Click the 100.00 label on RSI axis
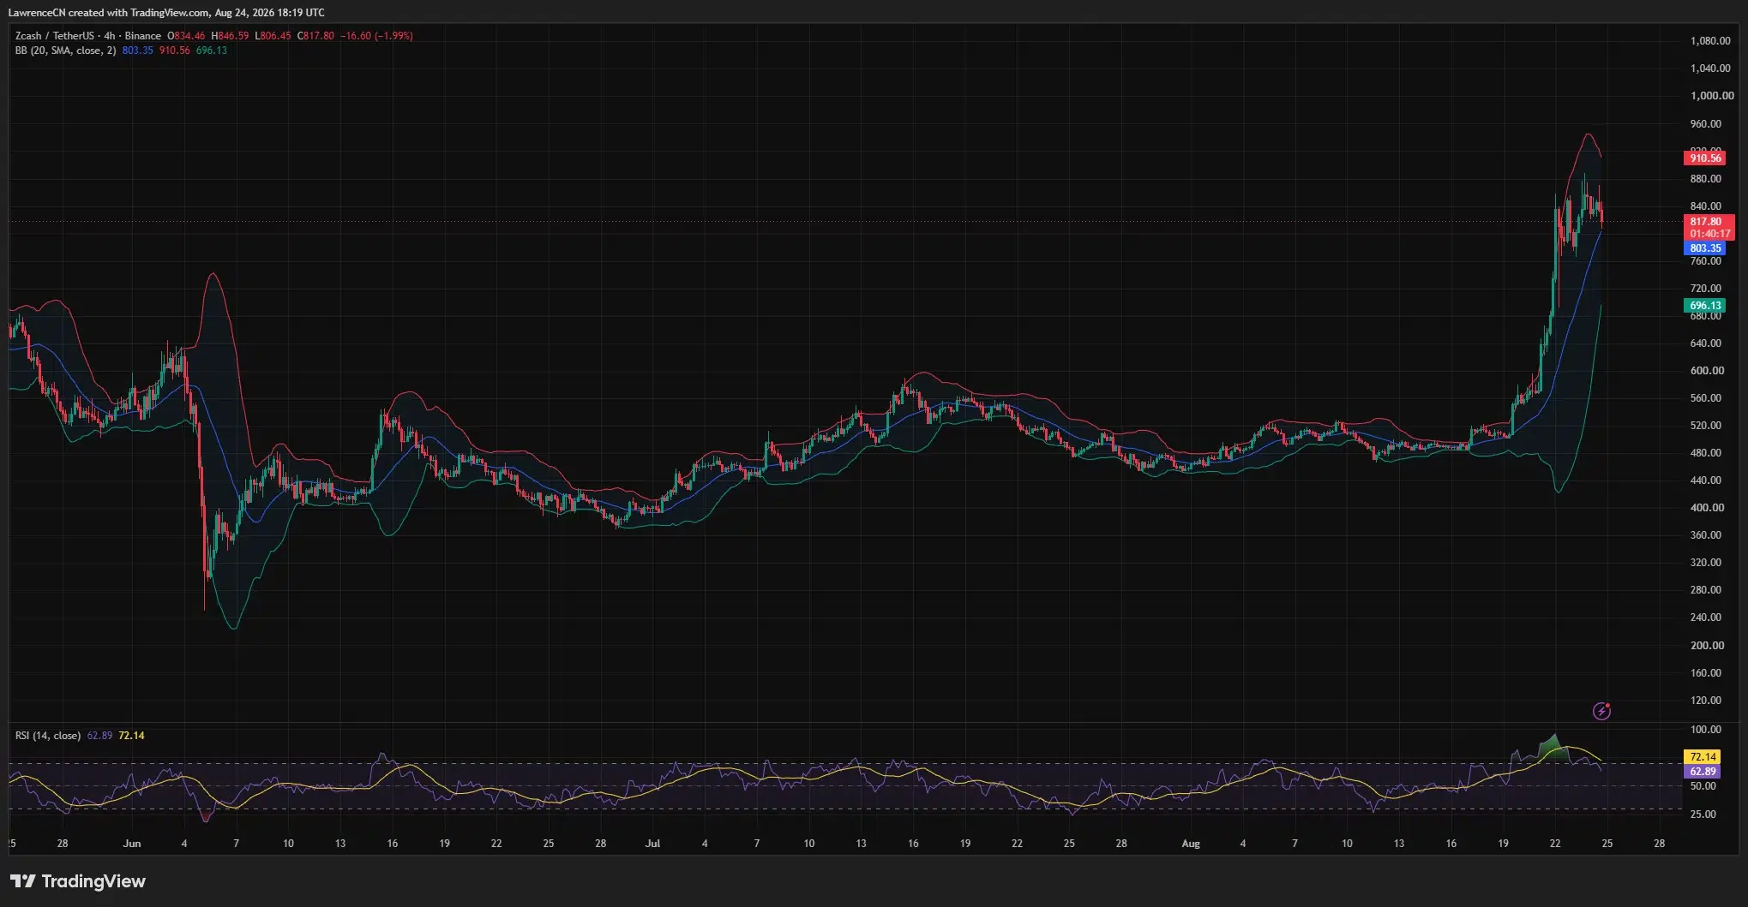Viewport: 1748px width, 907px height. 1705,730
